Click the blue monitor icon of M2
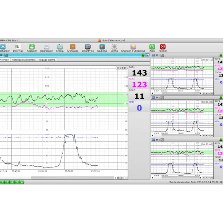 [153, 55]
